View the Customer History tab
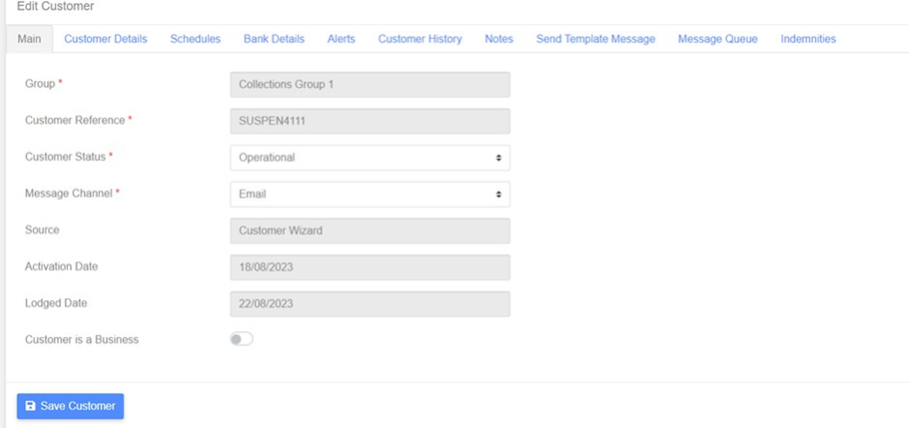 click(421, 39)
